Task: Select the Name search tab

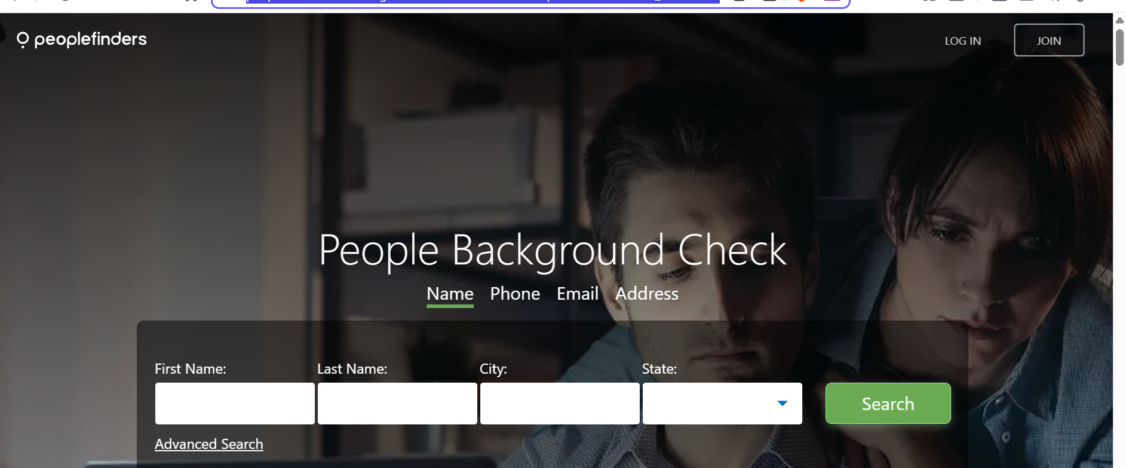Action: [450, 294]
